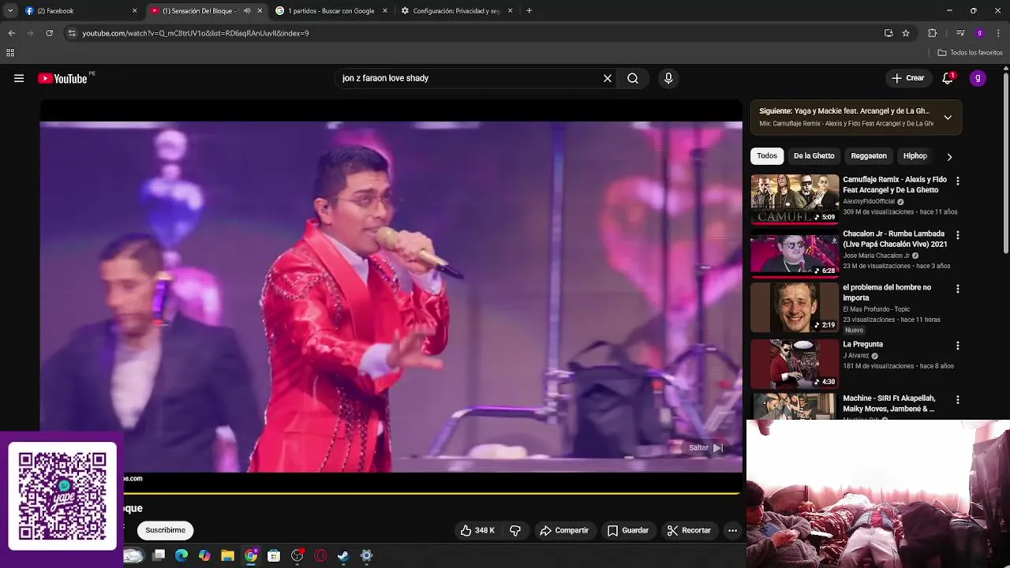The image size is (1010, 568).
Task: Install app icon in the address bar
Action: (888, 33)
